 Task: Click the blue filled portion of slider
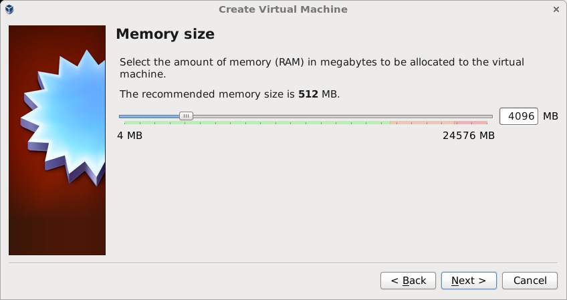coord(149,116)
